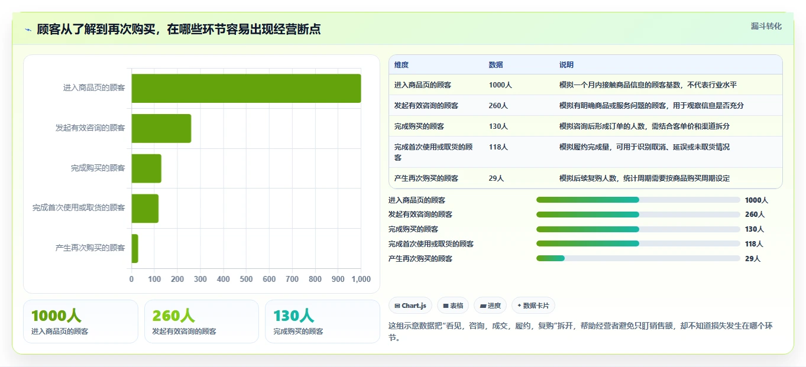
Task: Click the 数据卡片 tag pill
Action: [x=533, y=306]
